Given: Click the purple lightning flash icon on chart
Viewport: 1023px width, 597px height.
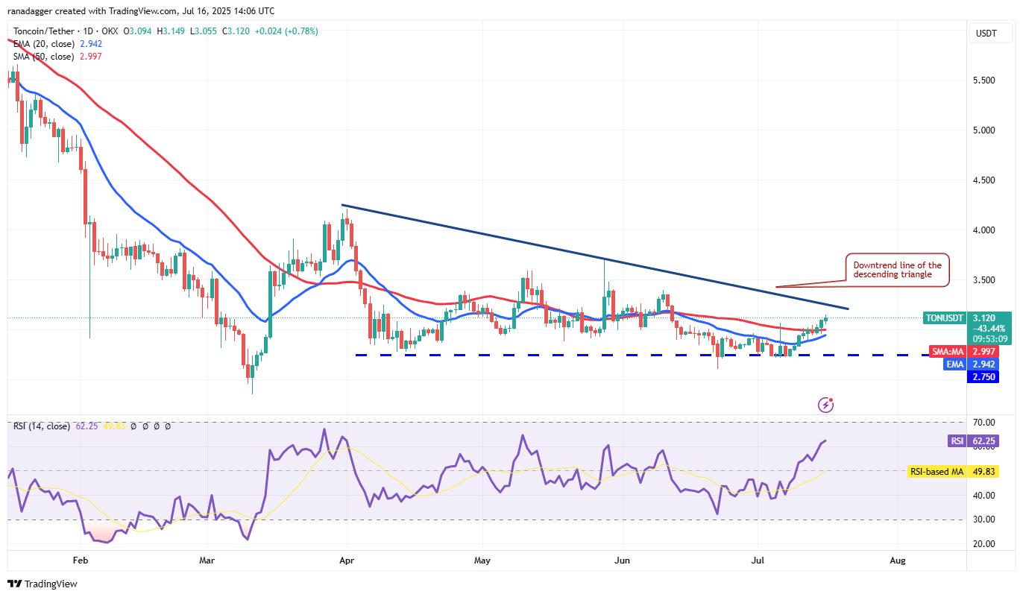Looking at the screenshot, I should pyautogui.click(x=825, y=404).
